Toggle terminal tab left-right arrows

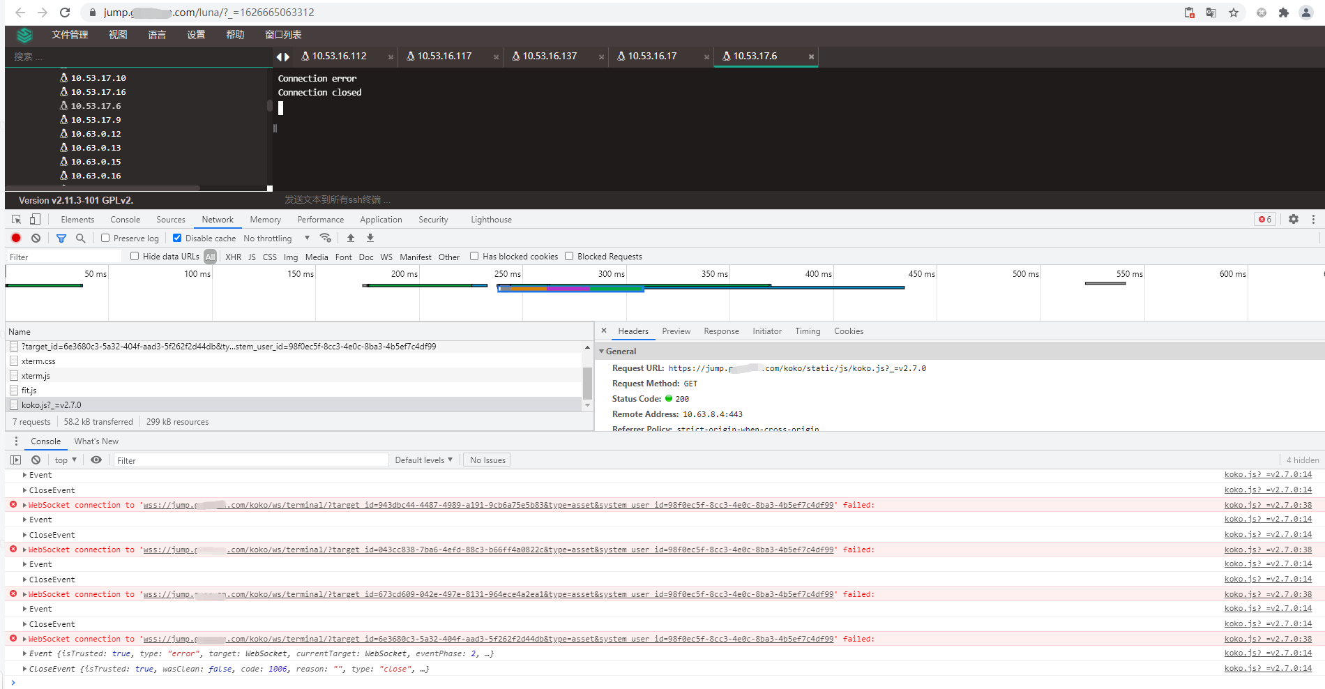click(282, 56)
